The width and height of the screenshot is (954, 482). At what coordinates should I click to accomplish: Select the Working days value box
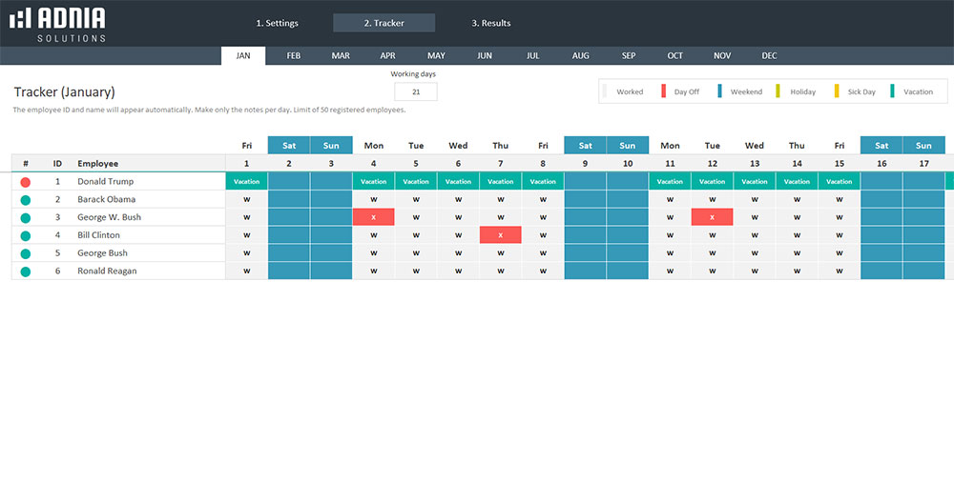pos(415,92)
